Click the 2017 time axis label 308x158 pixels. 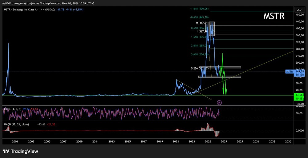click(x=144, y=141)
